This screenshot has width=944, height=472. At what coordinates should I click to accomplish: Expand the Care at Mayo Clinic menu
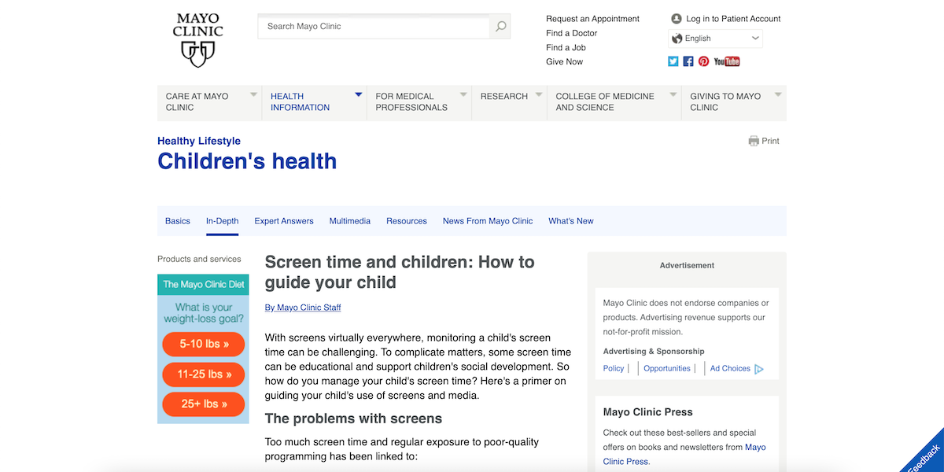point(208,102)
